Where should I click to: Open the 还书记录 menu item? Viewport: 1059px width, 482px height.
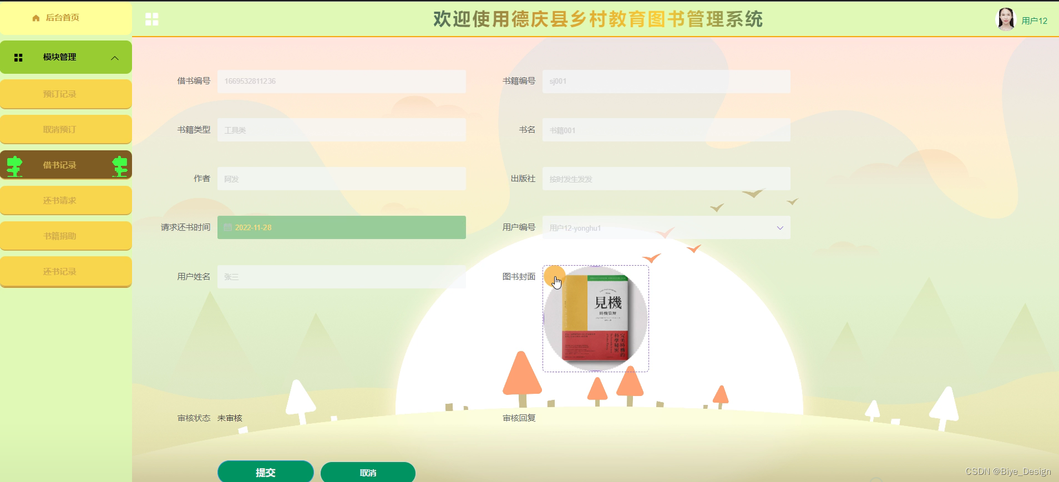tap(66, 271)
